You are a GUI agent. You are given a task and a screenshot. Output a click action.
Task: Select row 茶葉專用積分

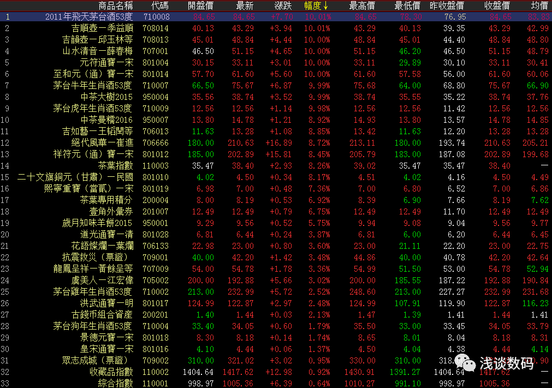276,200
